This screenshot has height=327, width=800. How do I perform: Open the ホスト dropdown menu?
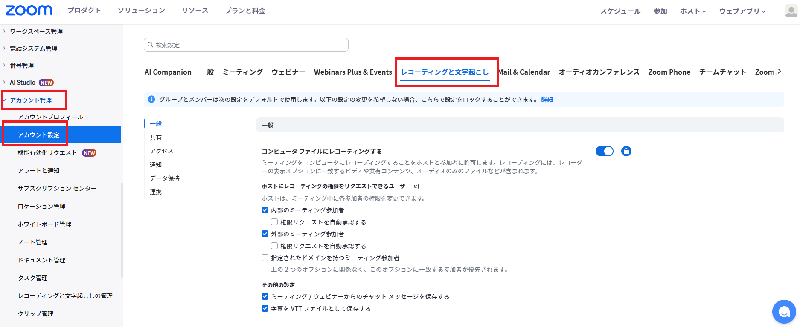click(693, 11)
